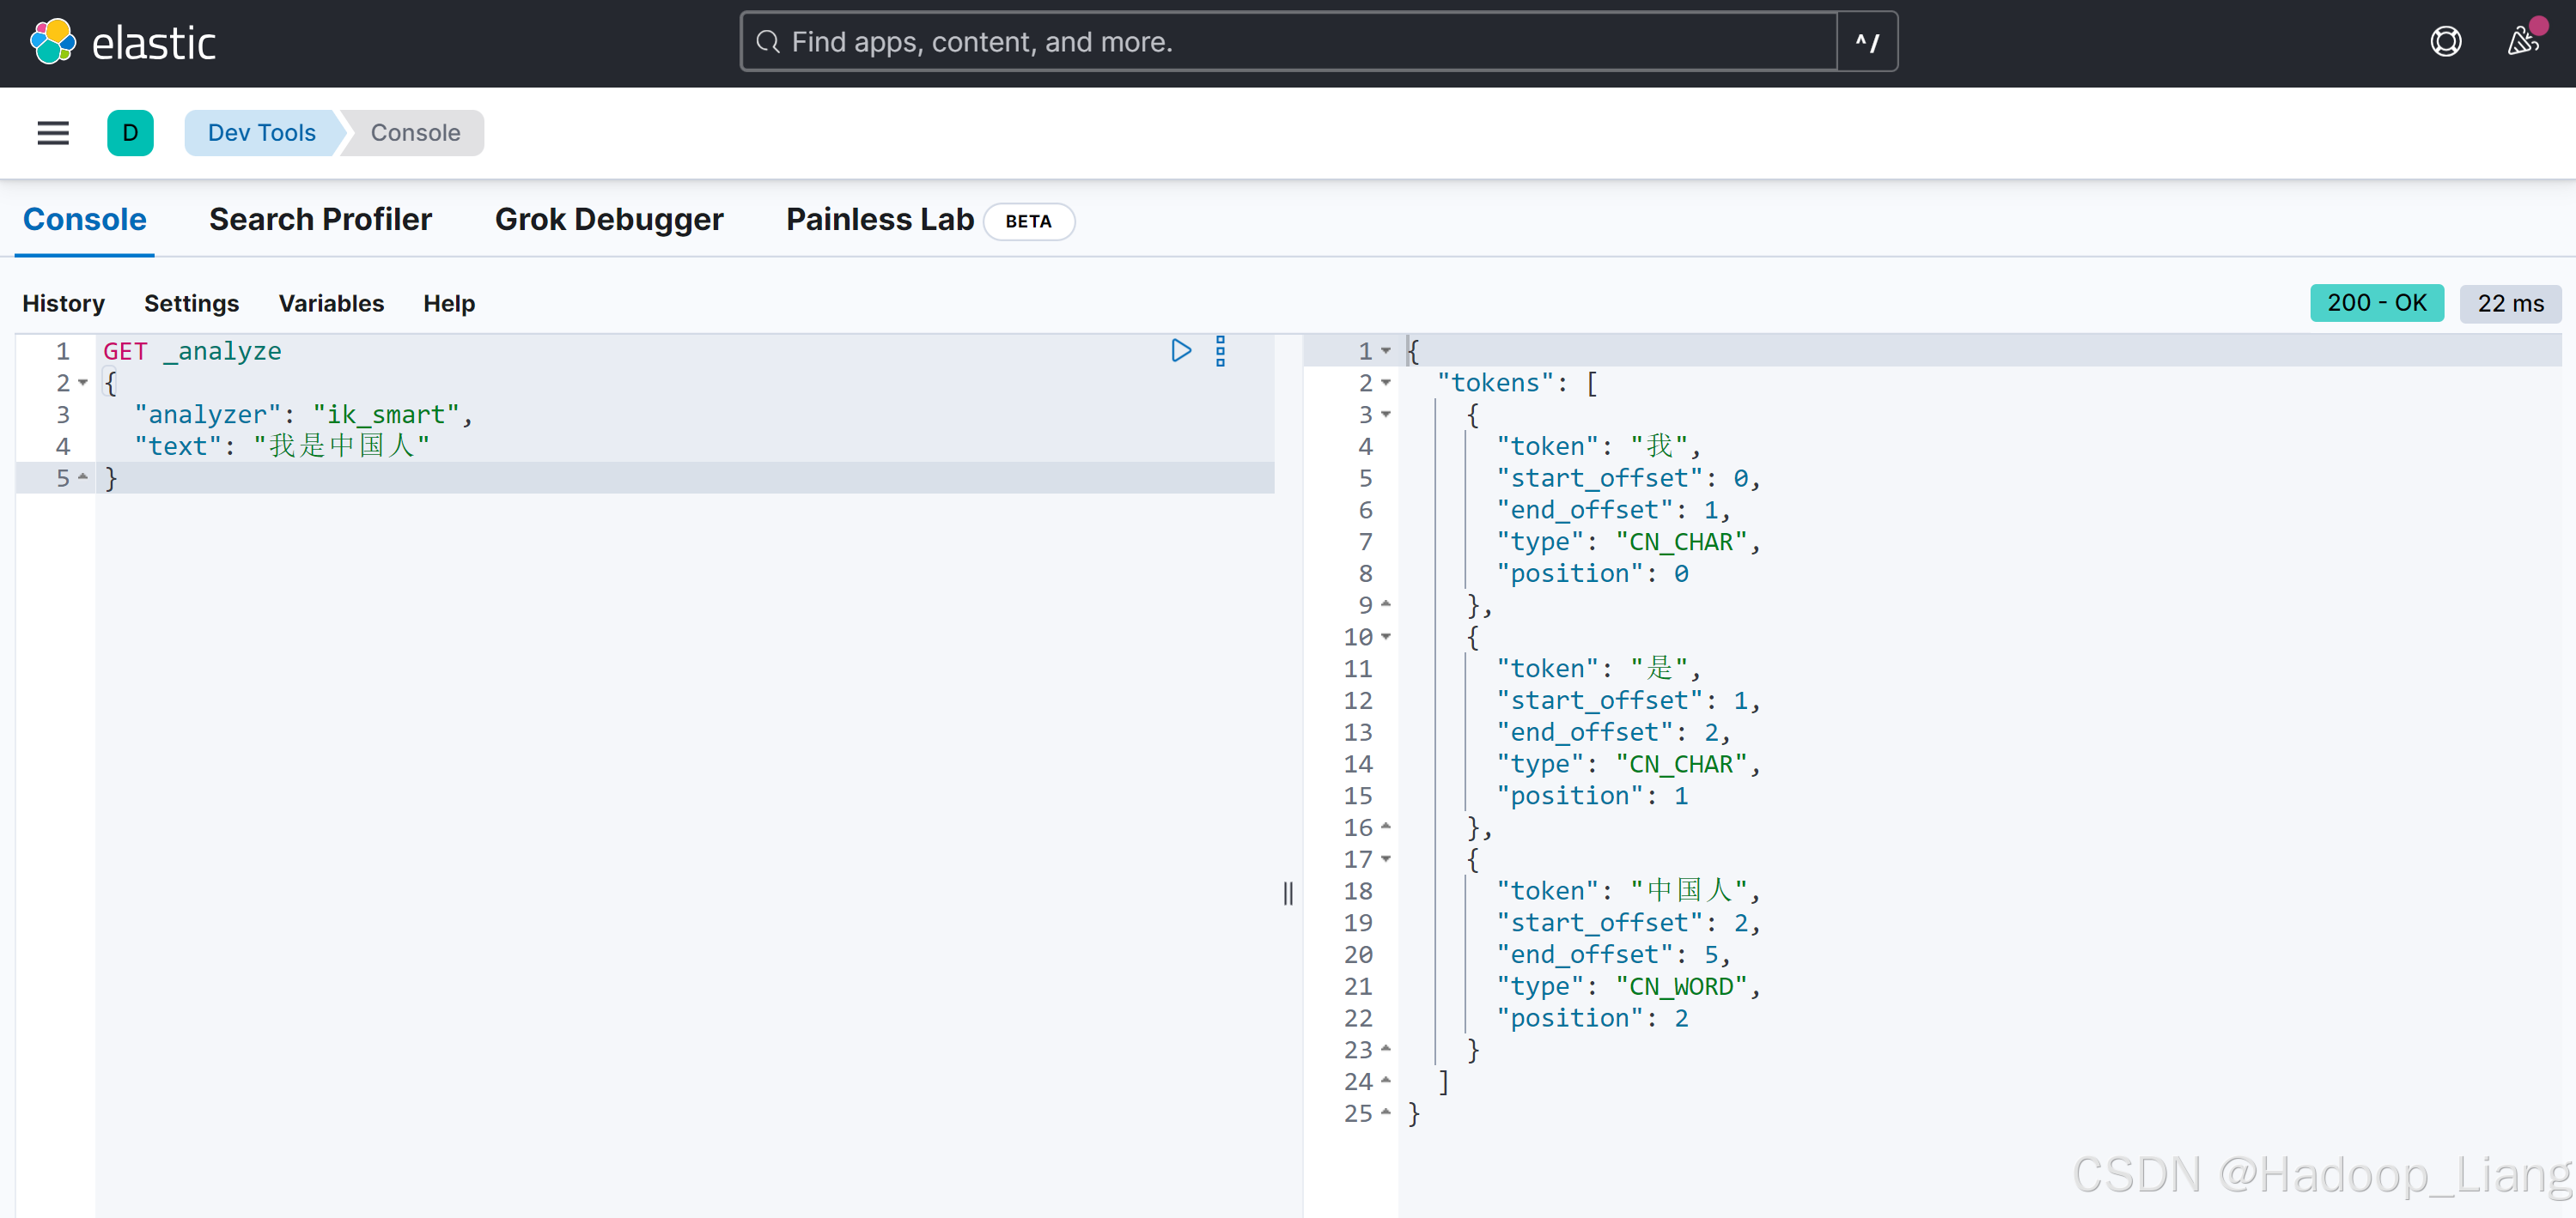The height and width of the screenshot is (1218, 2576).
Task: Click fold arrow at editor line 5
Action: tap(83, 477)
